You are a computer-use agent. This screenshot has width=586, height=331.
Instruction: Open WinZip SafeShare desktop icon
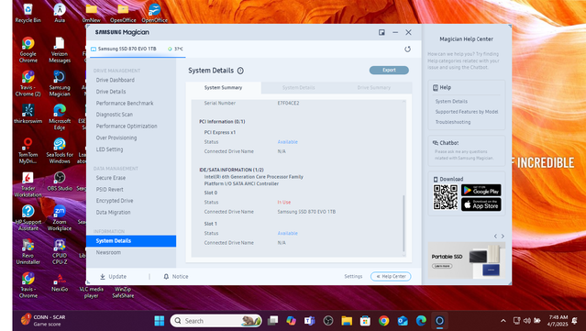click(x=123, y=292)
